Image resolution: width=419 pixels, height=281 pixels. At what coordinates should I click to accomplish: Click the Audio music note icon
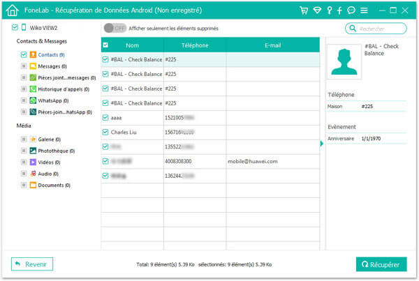click(33, 174)
